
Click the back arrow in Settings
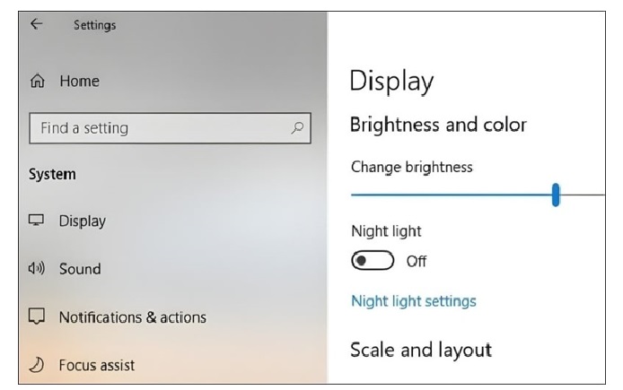(36, 24)
